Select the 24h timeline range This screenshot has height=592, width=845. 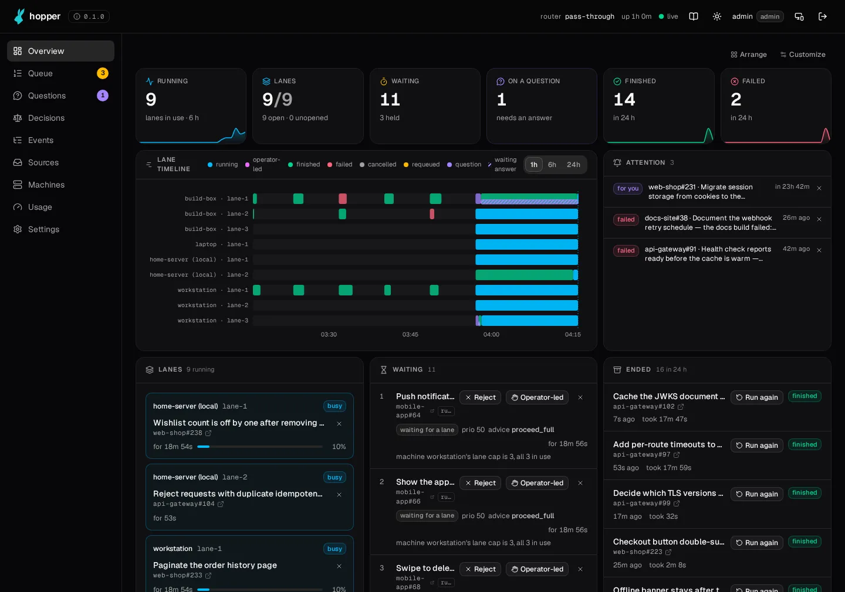[x=573, y=165]
